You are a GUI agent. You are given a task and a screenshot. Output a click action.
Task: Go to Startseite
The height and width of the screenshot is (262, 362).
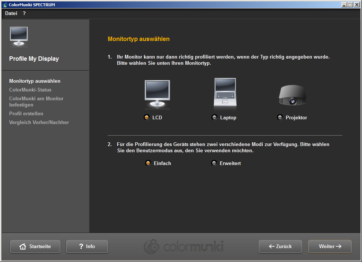click(x=35, y=246)
